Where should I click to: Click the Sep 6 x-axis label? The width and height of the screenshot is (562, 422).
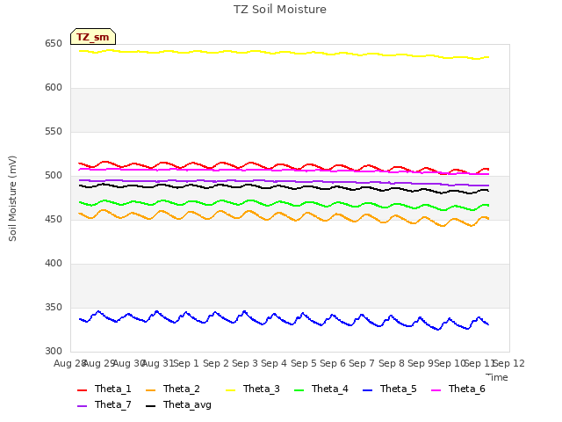(333, 363)
